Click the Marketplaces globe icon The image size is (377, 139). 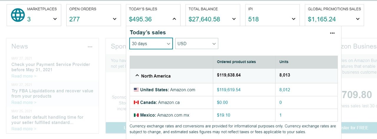18,15
